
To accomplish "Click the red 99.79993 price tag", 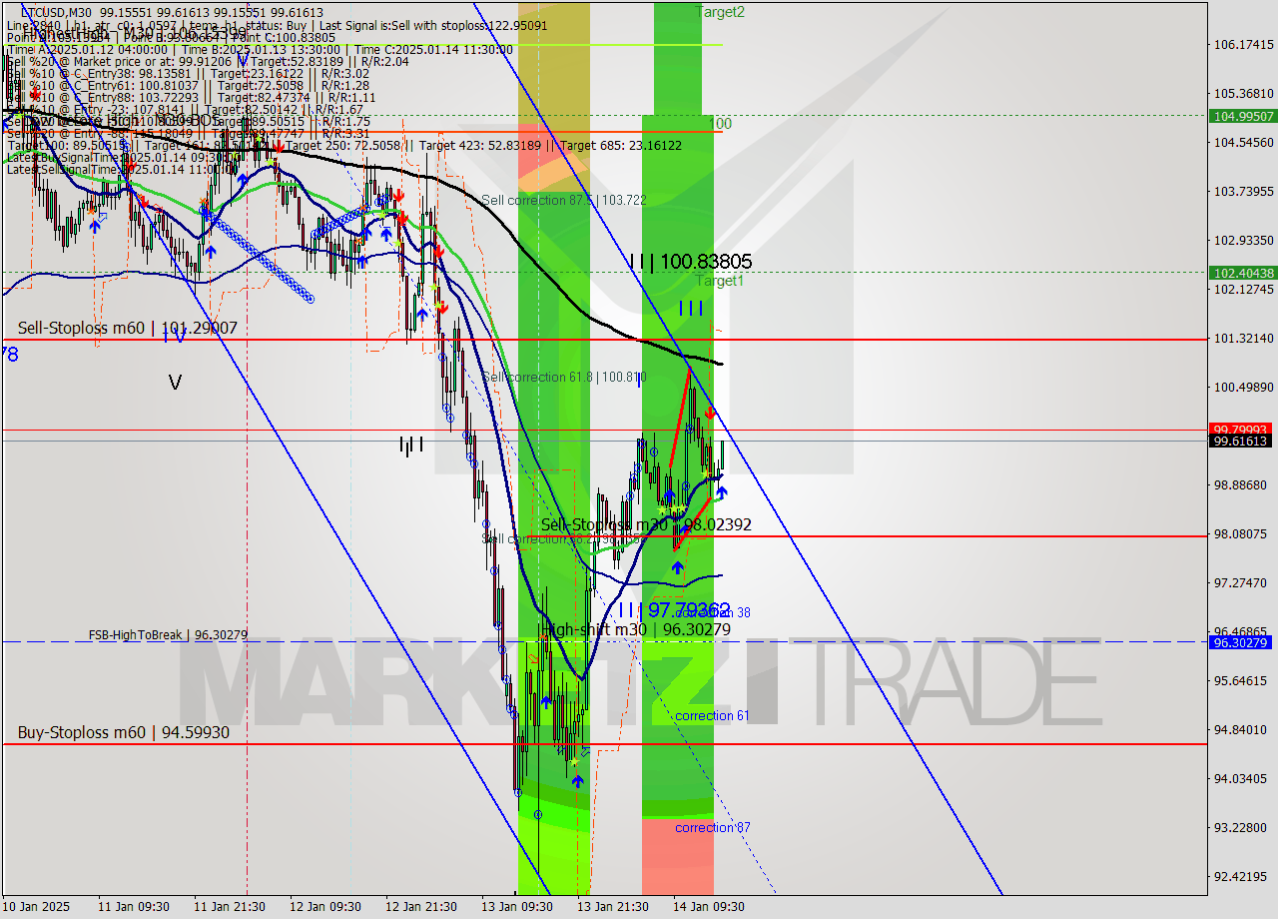I will click(x=1243, y=429).
